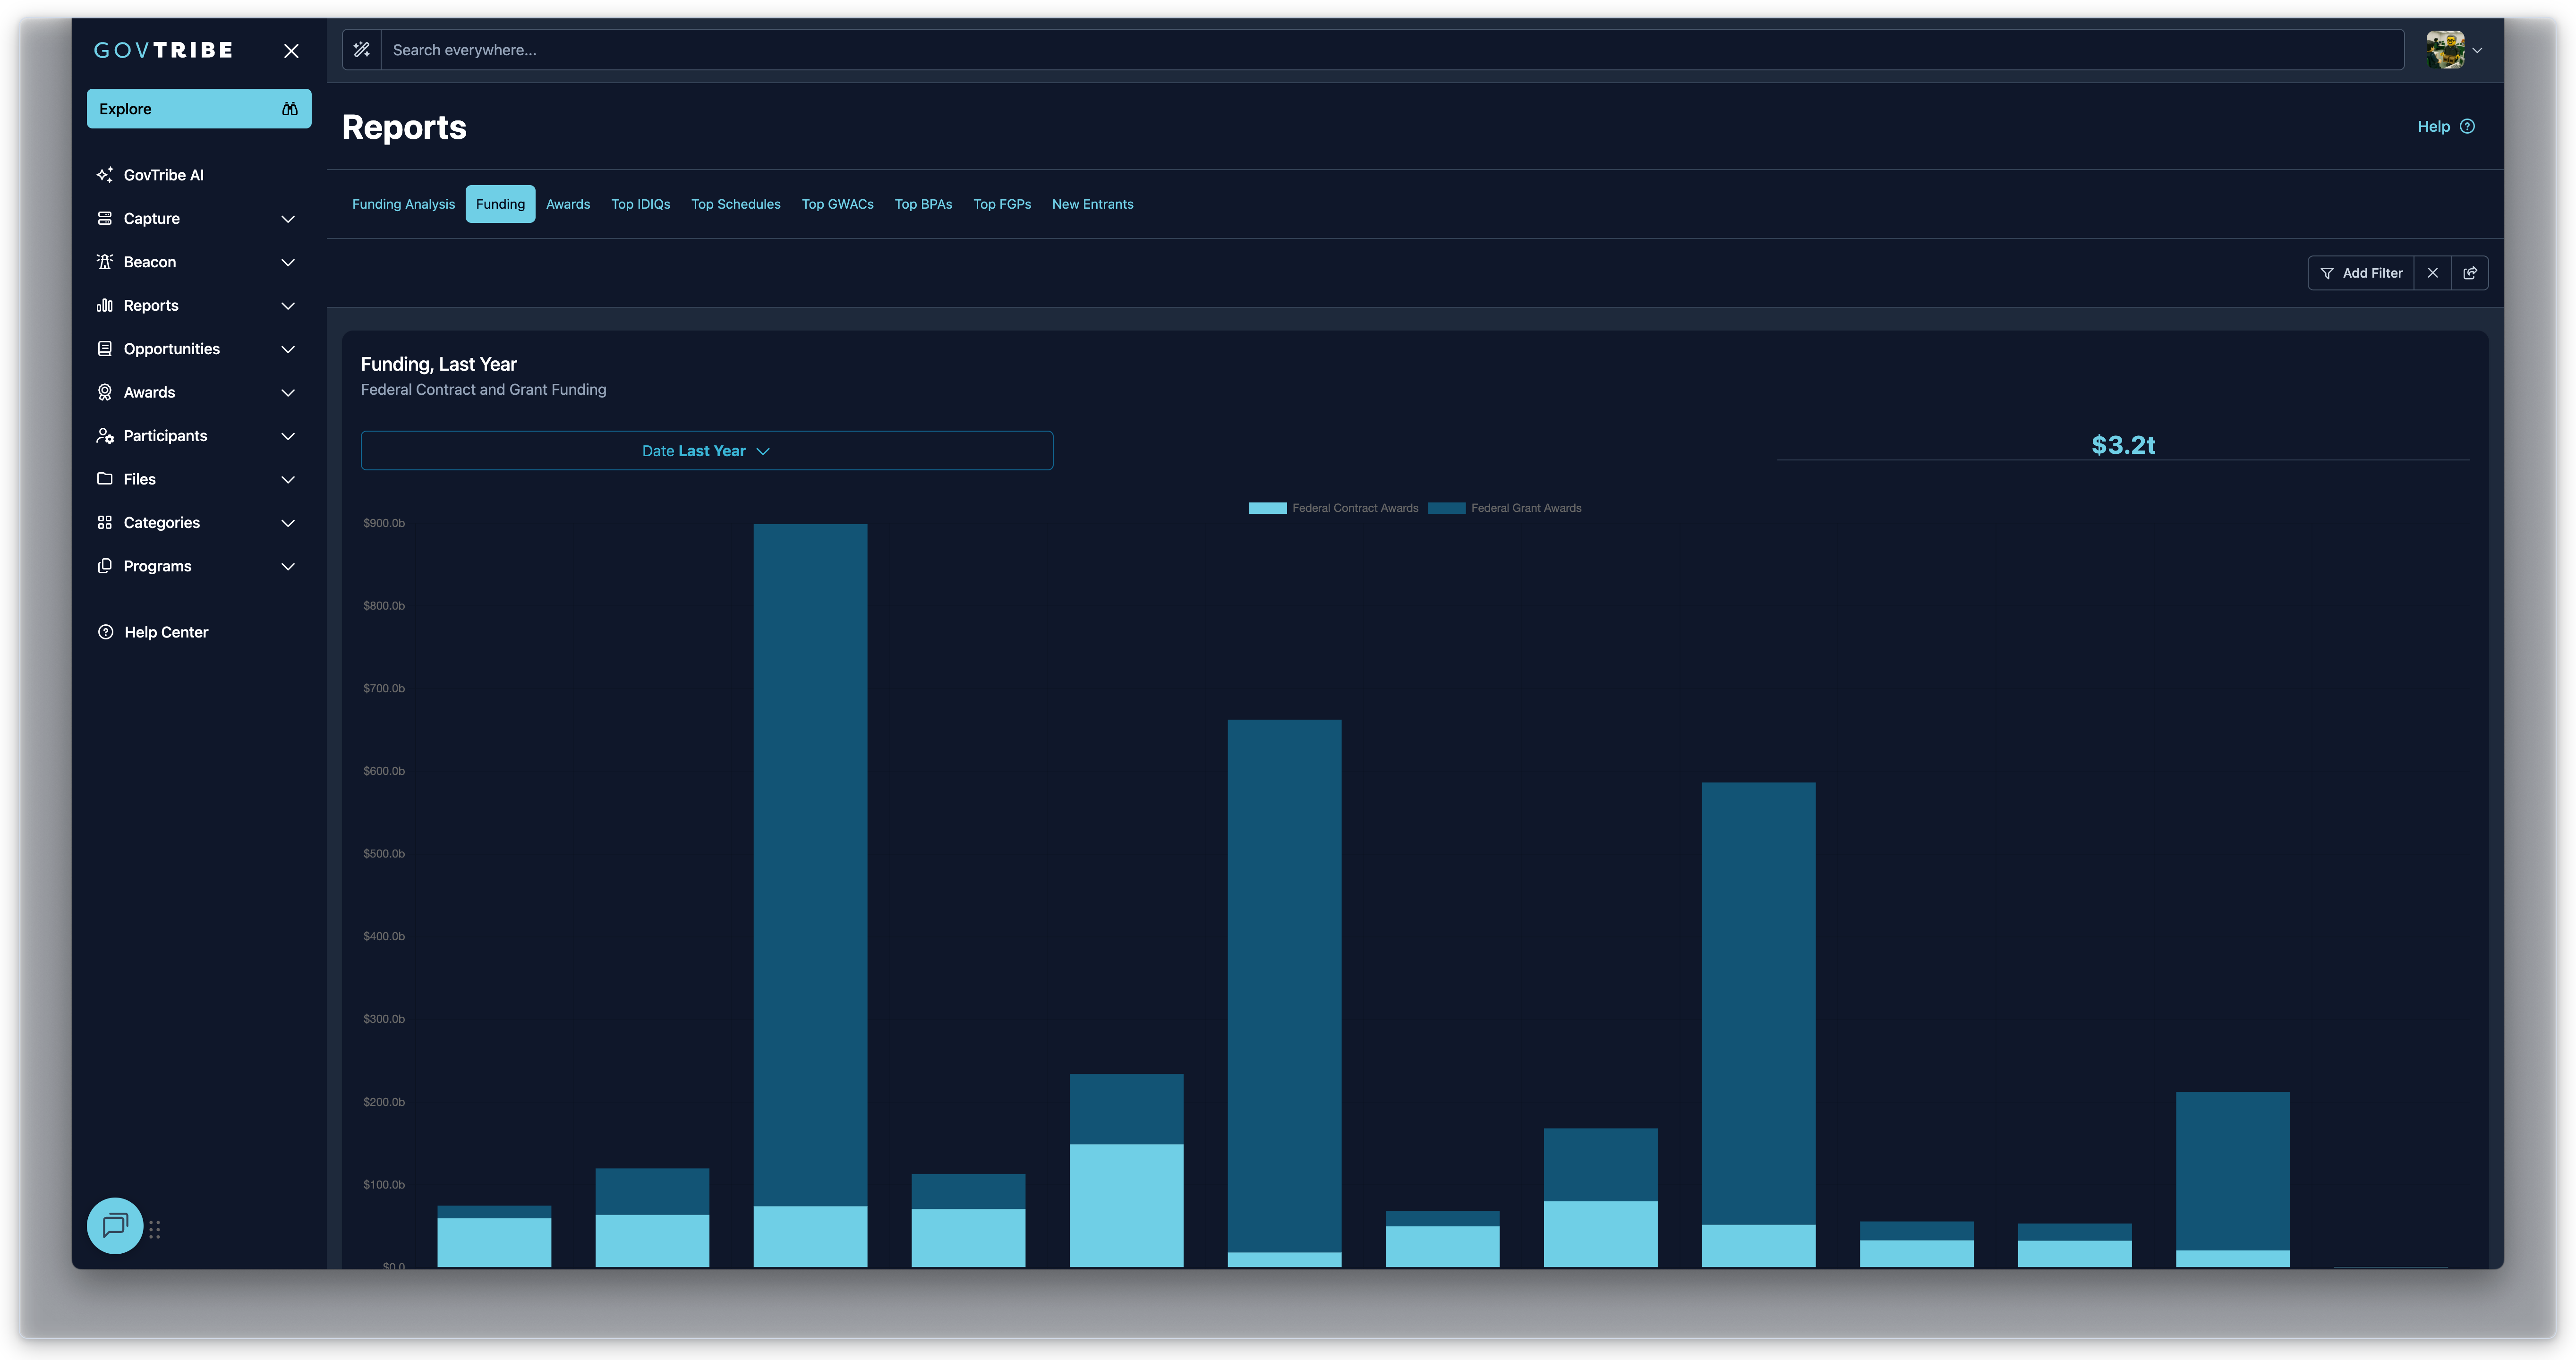Click the Reports bar chart icon
The width and height of the screenshot is (2576, 1360).
(x=105, y=305)
